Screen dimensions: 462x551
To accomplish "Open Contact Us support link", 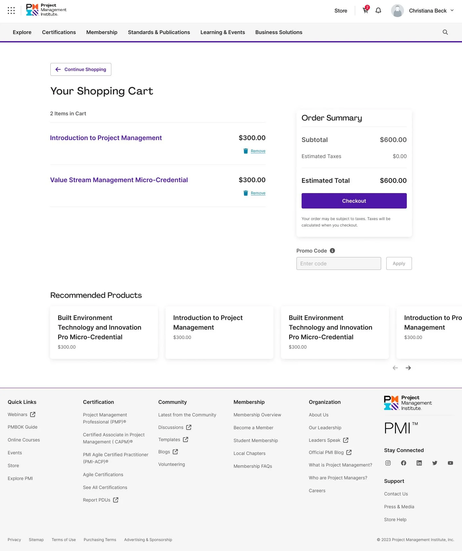I will [396, 494].
